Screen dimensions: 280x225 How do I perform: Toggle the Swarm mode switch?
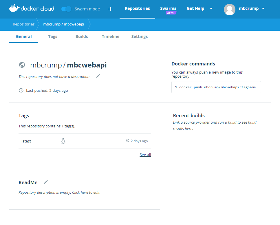tap(66, 9)
